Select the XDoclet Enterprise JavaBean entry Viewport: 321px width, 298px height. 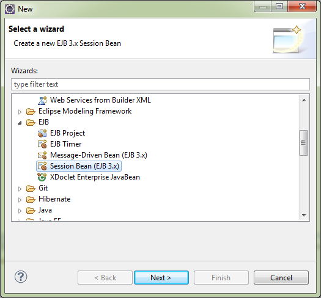pyautogui.click(x=95, y=177)
